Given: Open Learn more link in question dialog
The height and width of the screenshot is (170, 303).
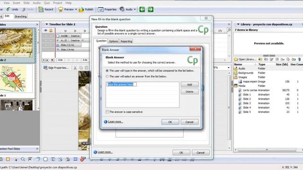Looking at the screenshot, I should point(105,152).
